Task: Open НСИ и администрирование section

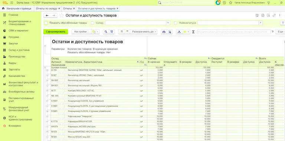Action: pos(20,118)
